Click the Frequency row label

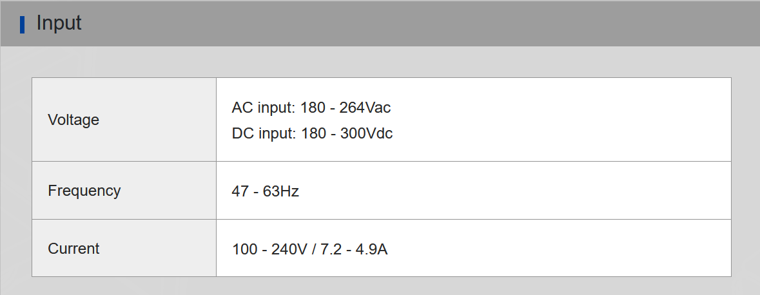(84, 191)
